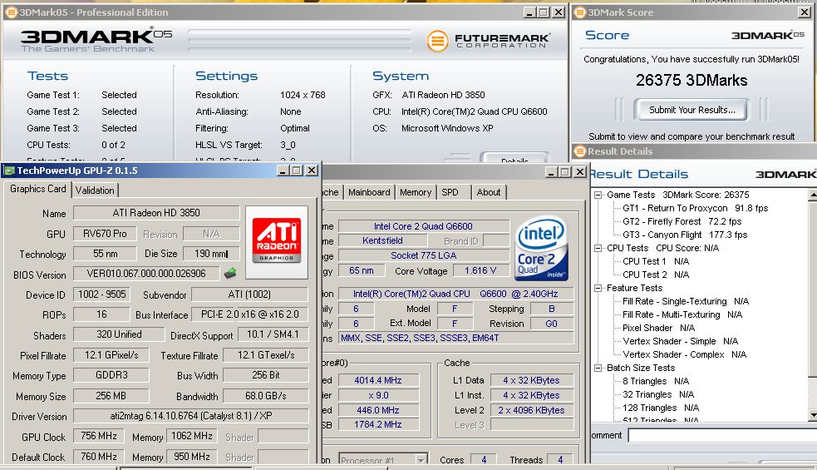Click Submit Your Results button

[x=691, y=110]
